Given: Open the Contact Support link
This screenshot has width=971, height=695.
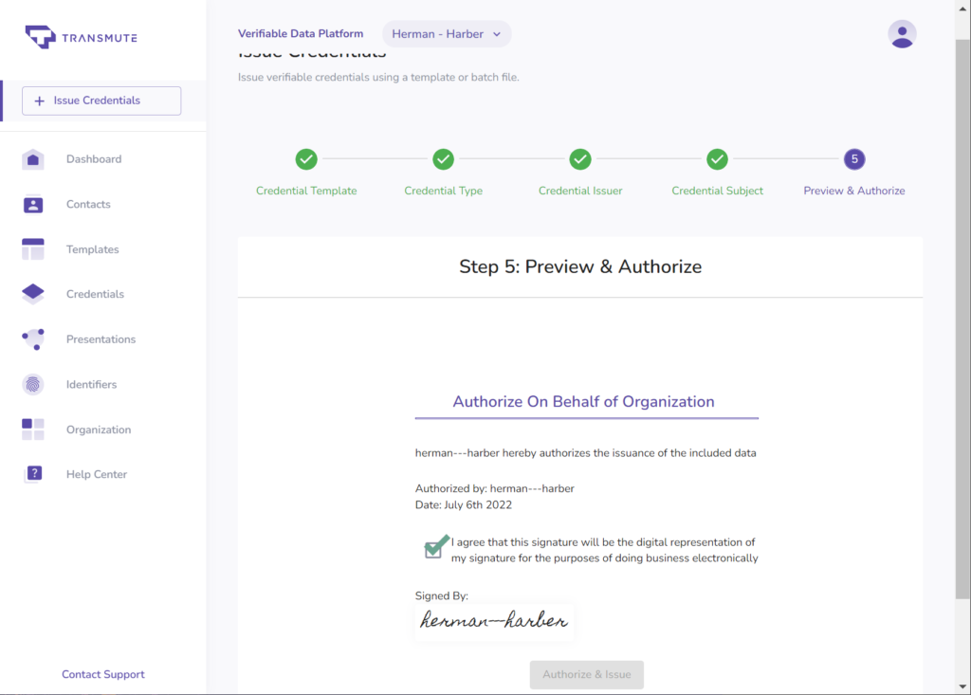Looking at the screenshot, I should click(102, 674).
